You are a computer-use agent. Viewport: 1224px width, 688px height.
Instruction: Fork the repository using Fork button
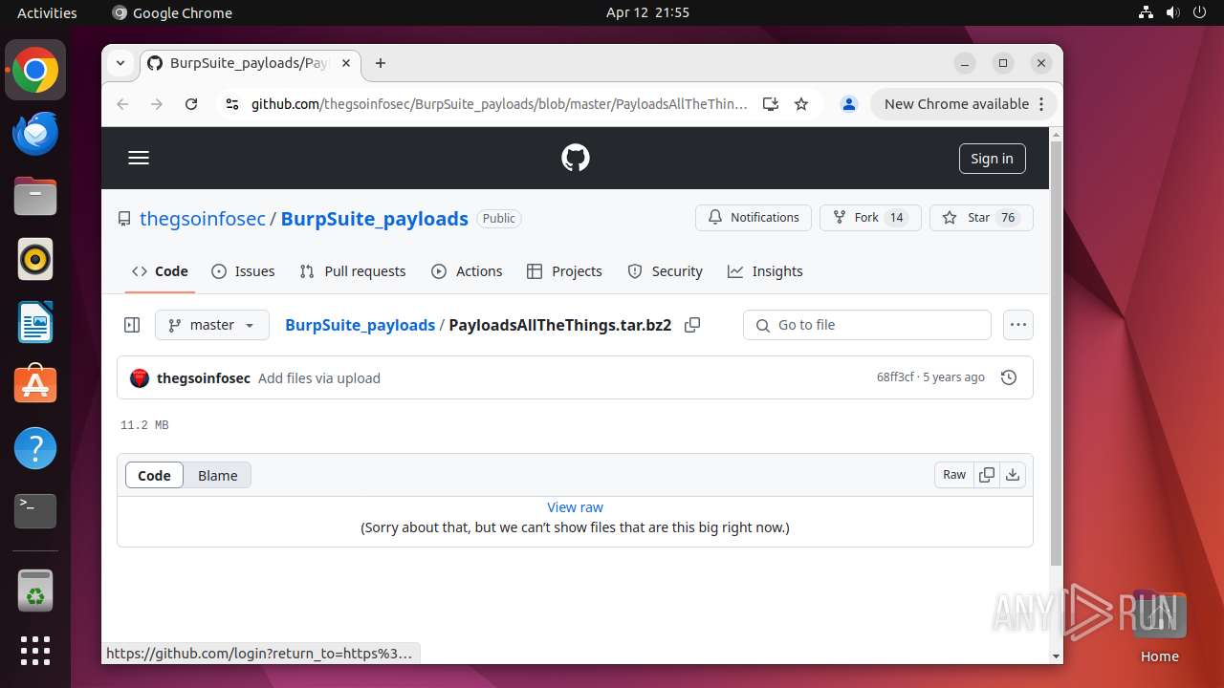(870, 218)
